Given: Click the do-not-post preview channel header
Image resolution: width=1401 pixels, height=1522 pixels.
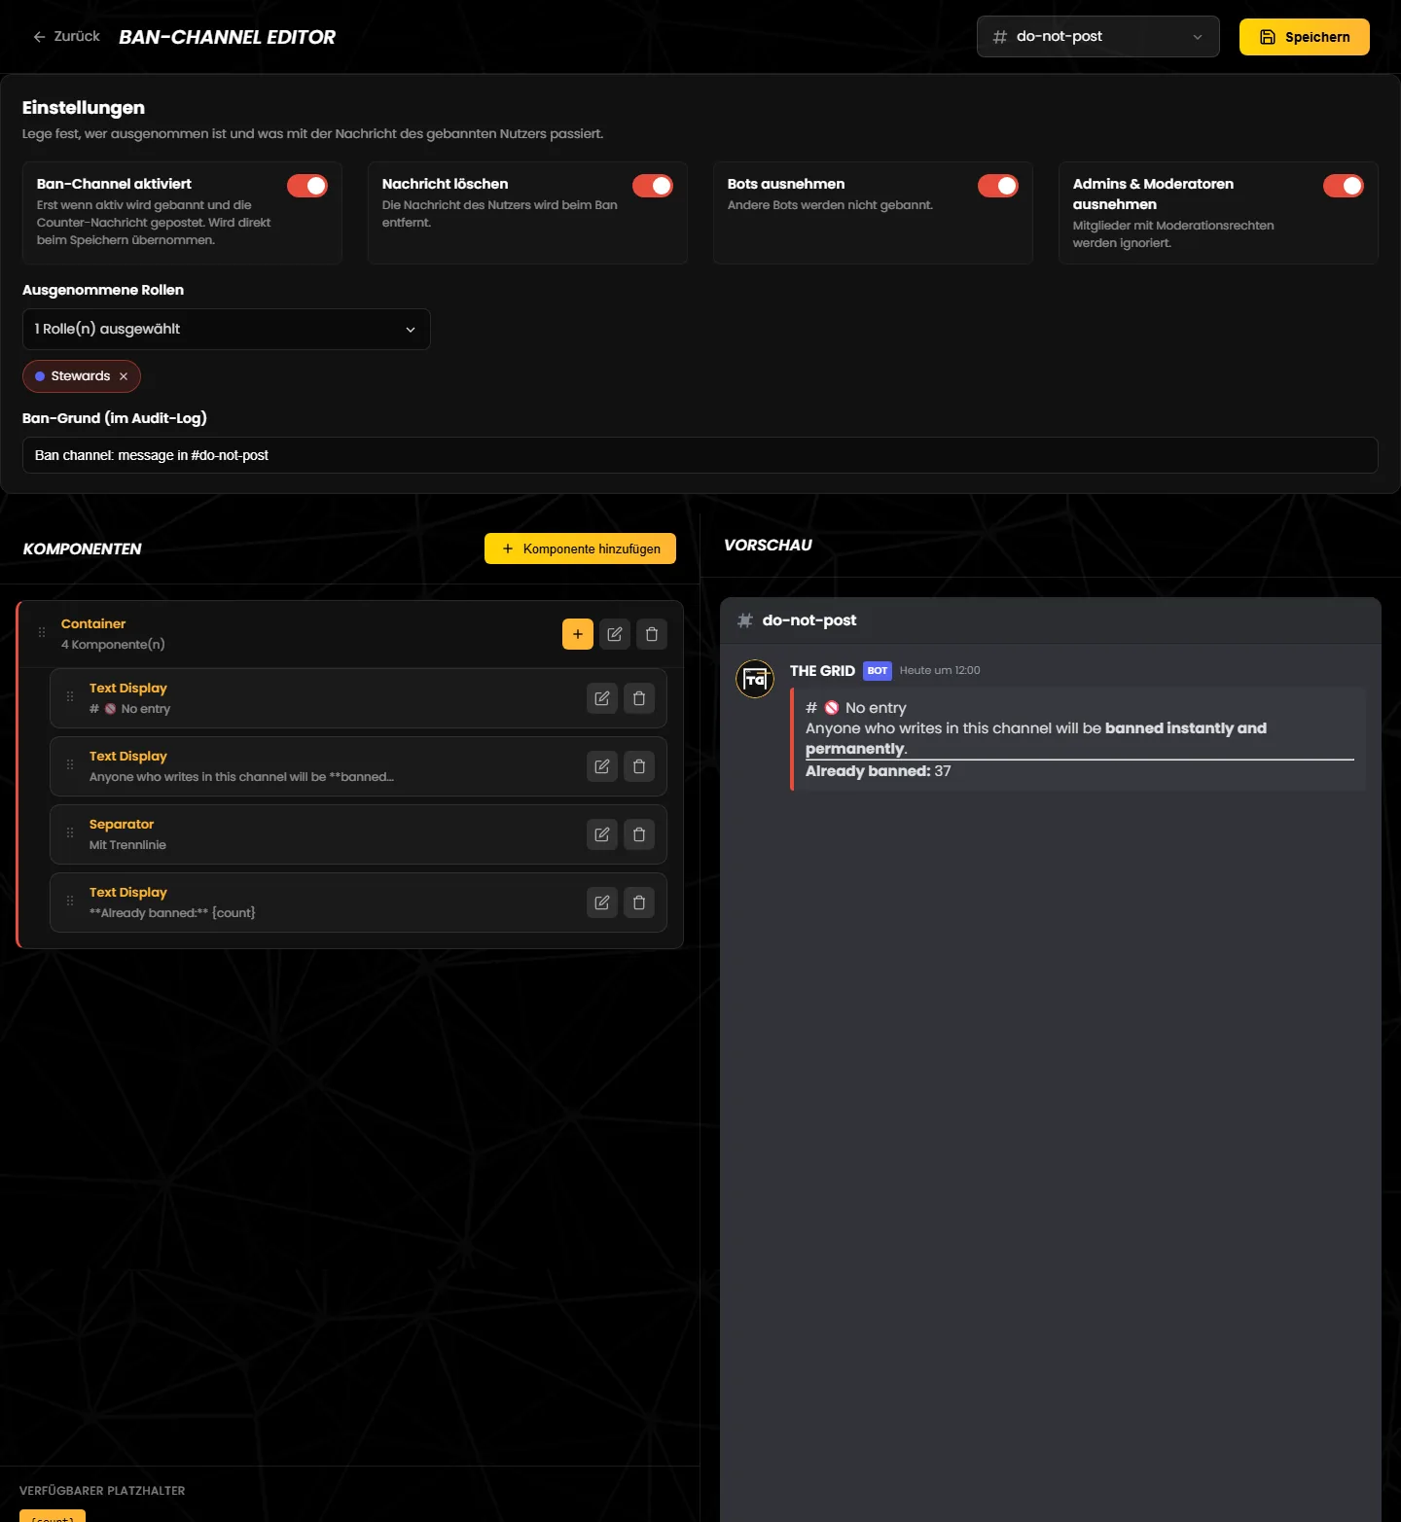Looking at the screenshot, I should click(x=1051, y=620).
